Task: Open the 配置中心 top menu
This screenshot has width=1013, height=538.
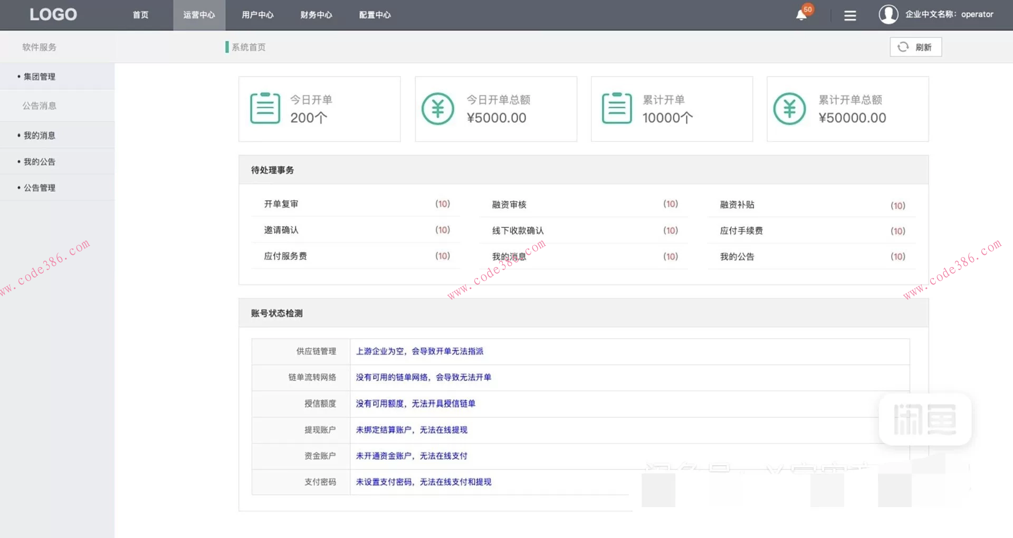Action: tap(375, 15)
